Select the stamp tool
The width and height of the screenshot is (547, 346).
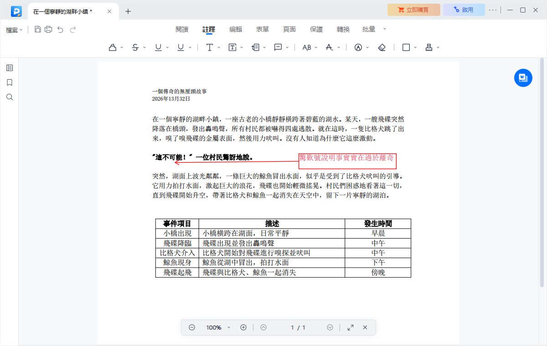click(x=429, y=47)
